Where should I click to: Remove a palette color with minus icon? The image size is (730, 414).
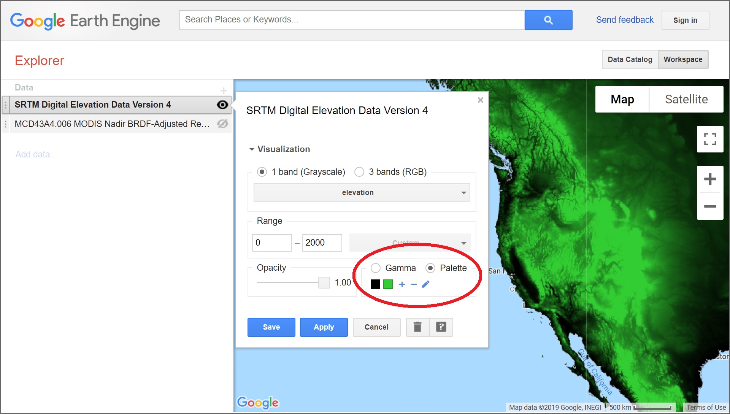(414, 284)
